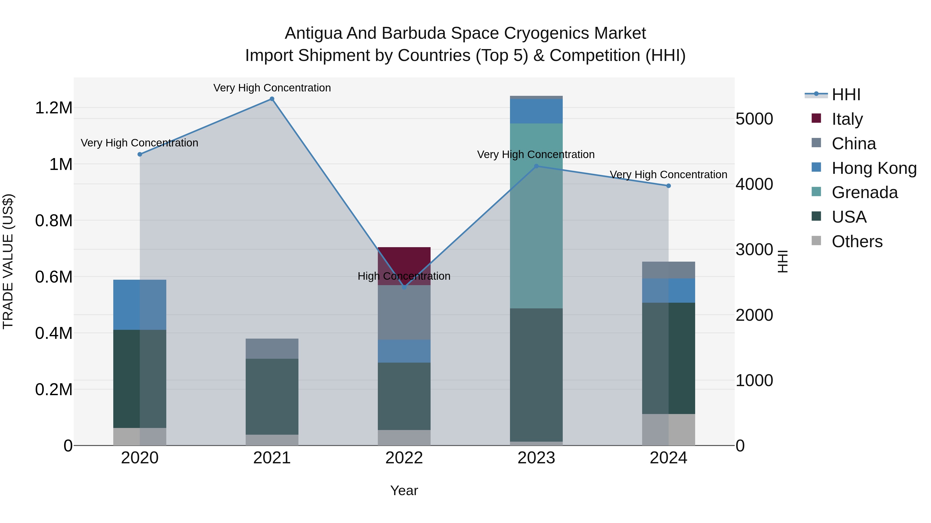
Task: Click the China slate-gray legend swatch
Action: point(816,143)
